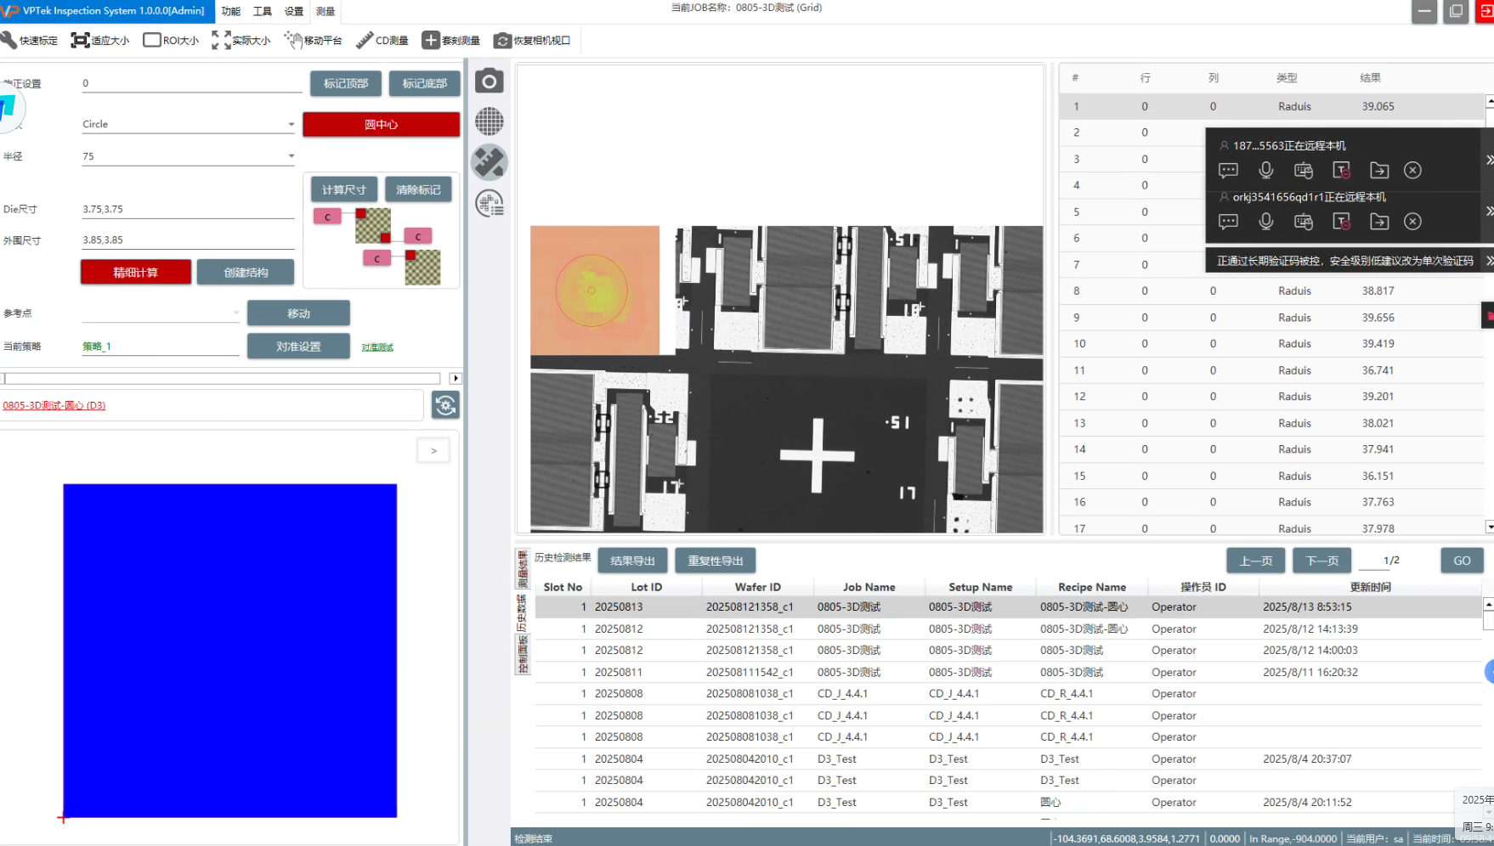
Task: Toggle the ROI大小 rectangle tool
Action: click(171, 40)
